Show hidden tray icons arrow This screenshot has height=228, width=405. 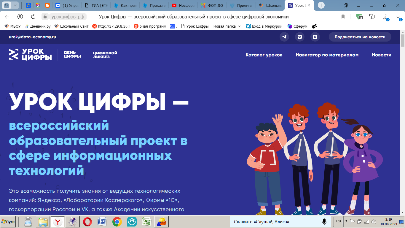pos(346,221)
